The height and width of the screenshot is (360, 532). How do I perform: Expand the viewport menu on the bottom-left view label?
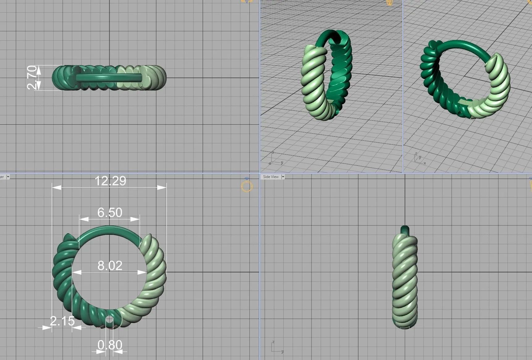point(8,177)
